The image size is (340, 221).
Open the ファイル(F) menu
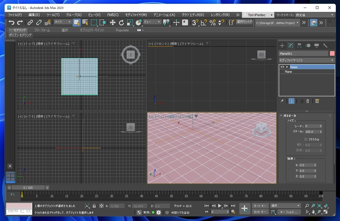(15, 15)
